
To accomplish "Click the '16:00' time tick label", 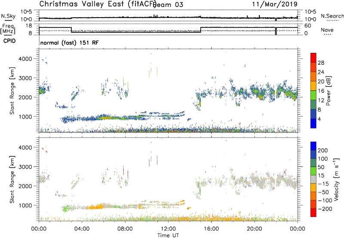I will tap(211, 229).
